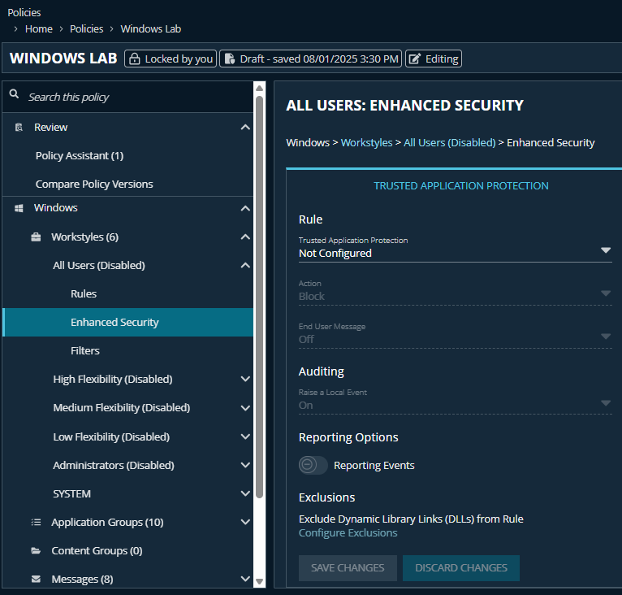Click the Editing badge
622x595 pixels.
433,59
